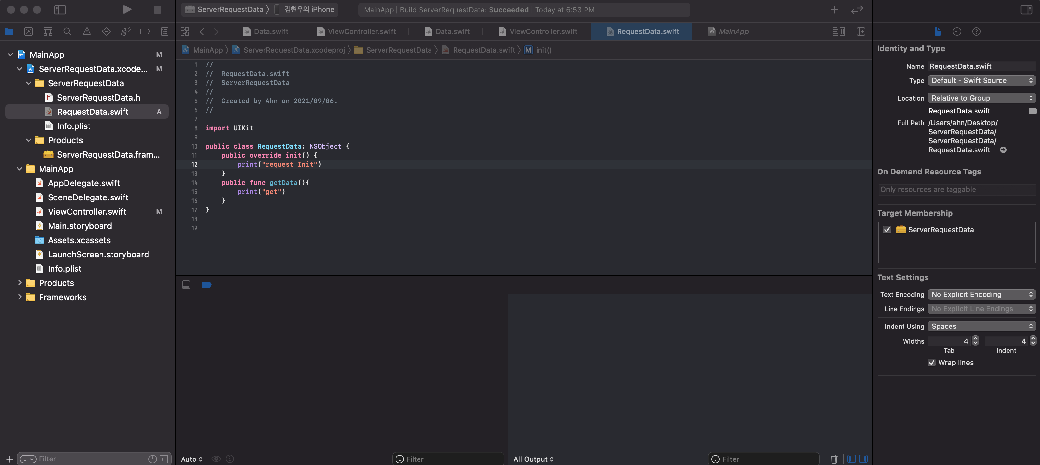Select ViewController.swift in project navigator
Screen dimensions: 1040x465
[x=87, y=211]
